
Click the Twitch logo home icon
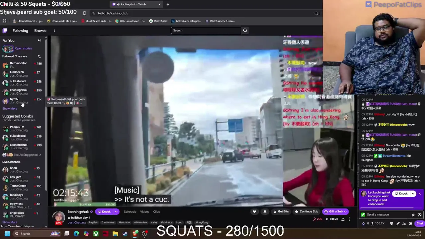(x=5, y=31)
